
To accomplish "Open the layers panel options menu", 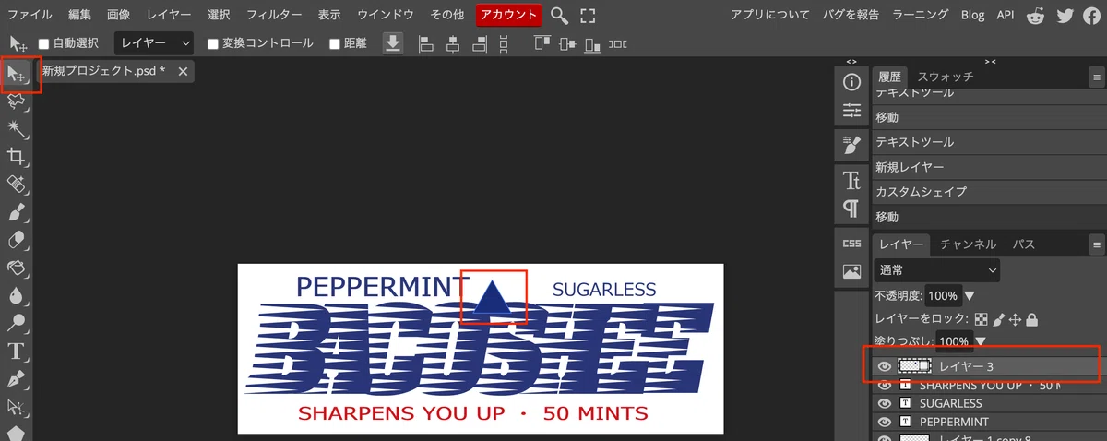I will [1096, 244].
